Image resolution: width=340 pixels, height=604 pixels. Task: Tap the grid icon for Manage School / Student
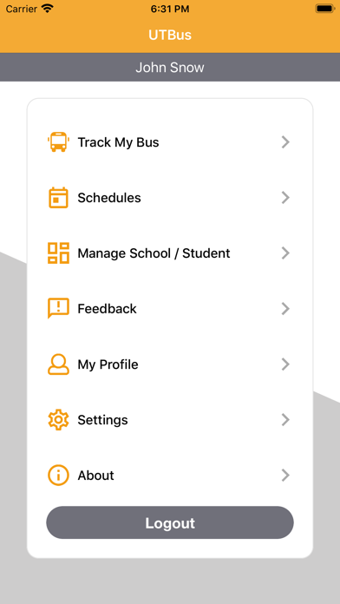58,253
